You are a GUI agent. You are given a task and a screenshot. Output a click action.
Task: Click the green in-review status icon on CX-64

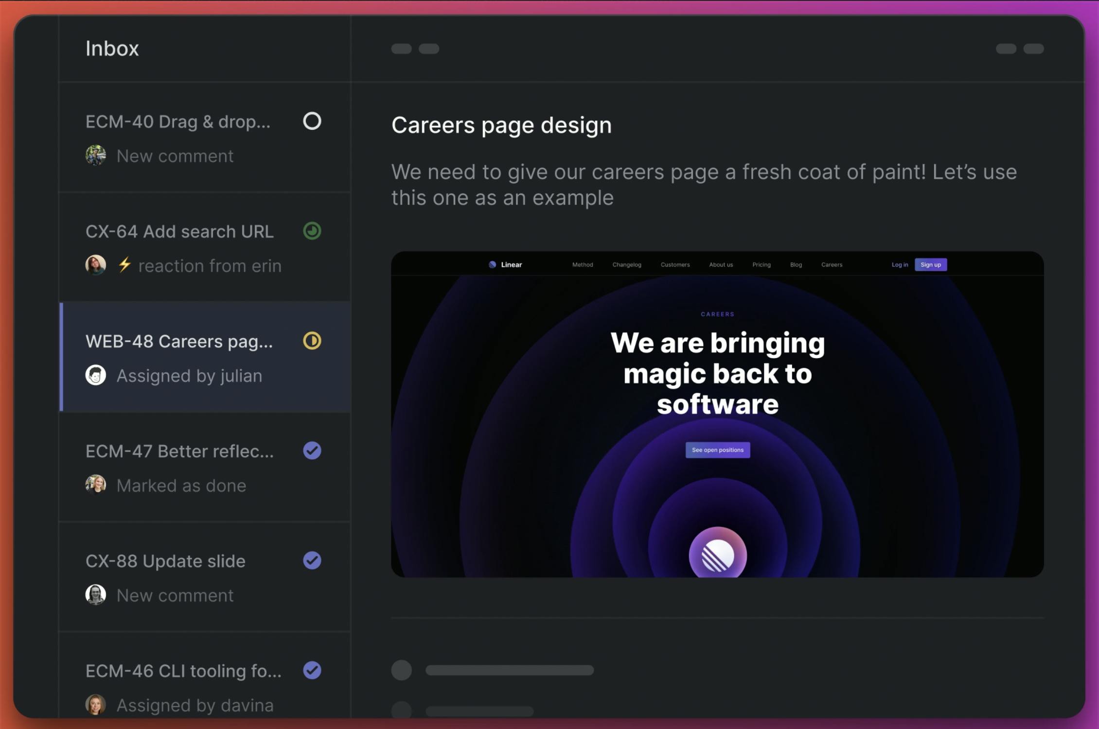click(x=312, y=231)
